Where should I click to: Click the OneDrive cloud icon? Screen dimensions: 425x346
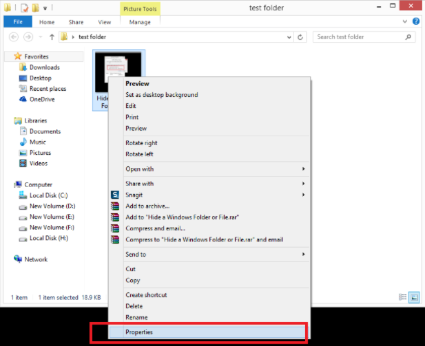click(23, 99)
